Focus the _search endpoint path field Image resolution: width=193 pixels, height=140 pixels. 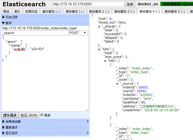[35, 33]
